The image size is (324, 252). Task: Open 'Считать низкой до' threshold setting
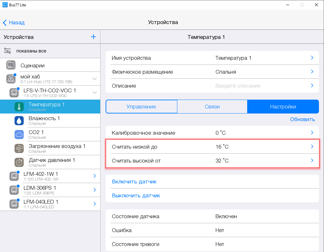point(212,147)
